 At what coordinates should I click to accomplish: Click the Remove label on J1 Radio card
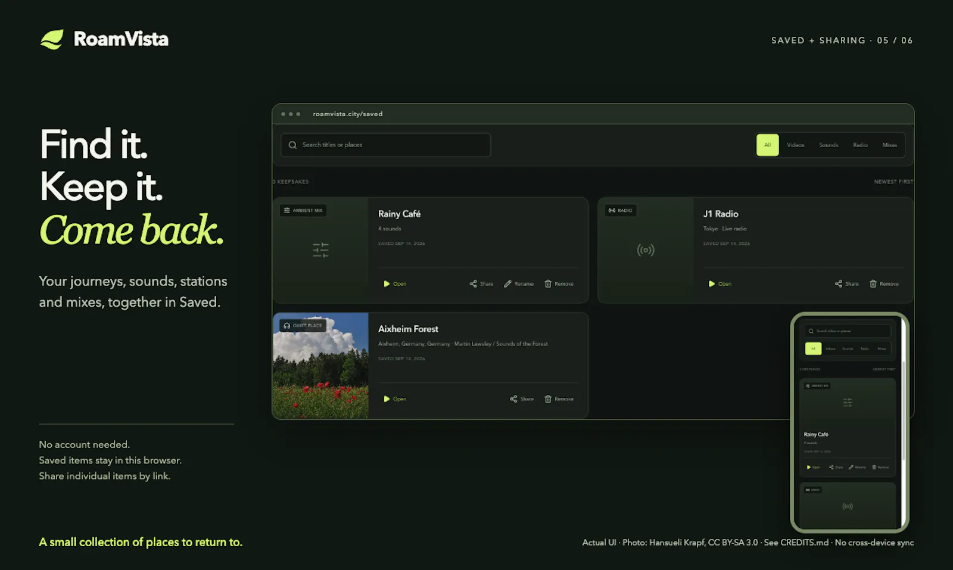[x=889, y=284]
